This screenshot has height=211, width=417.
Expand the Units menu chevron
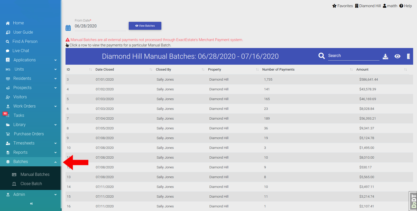tap(55, 69)
